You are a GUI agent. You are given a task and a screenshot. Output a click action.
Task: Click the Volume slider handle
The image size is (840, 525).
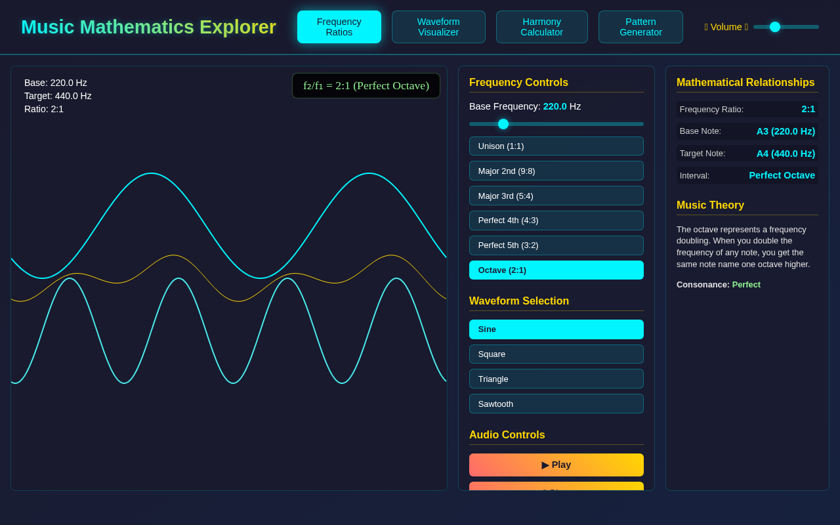point(776,27)
